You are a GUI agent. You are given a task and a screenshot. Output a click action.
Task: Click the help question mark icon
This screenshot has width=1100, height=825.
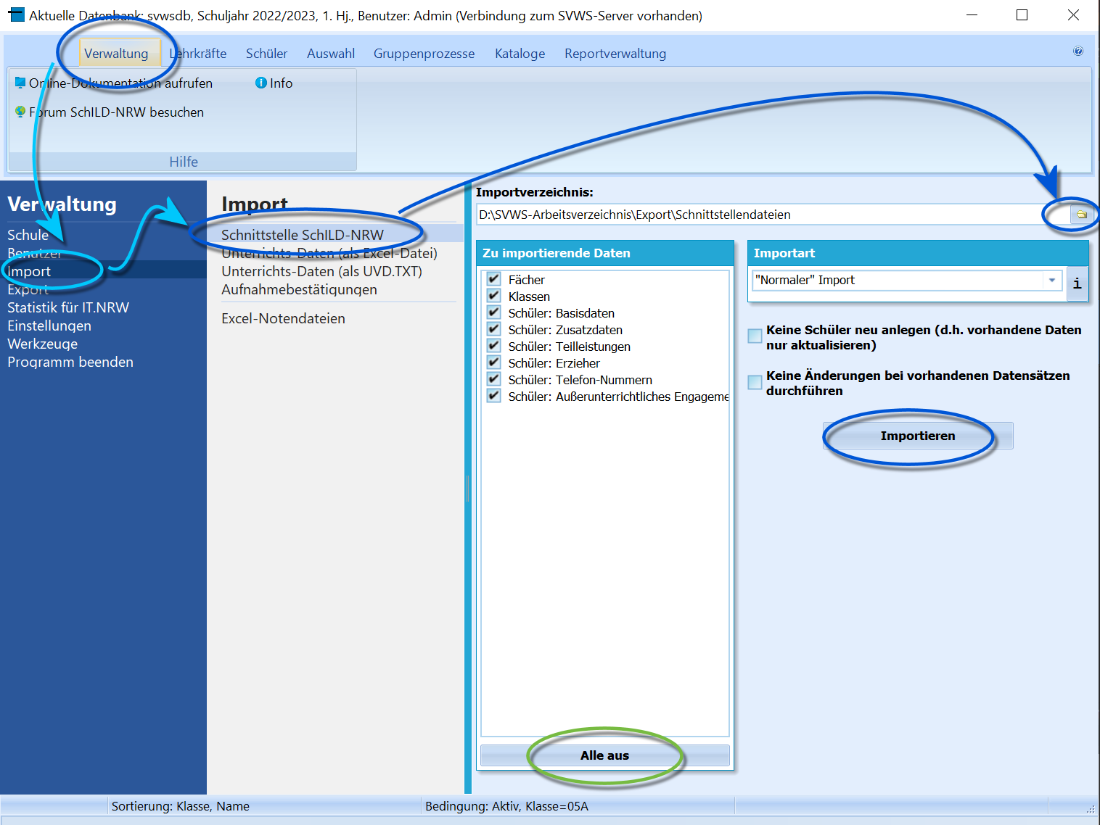[x=1078, y=51]
